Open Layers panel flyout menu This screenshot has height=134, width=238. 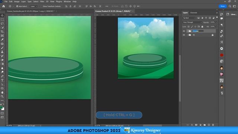pos(217,13)
